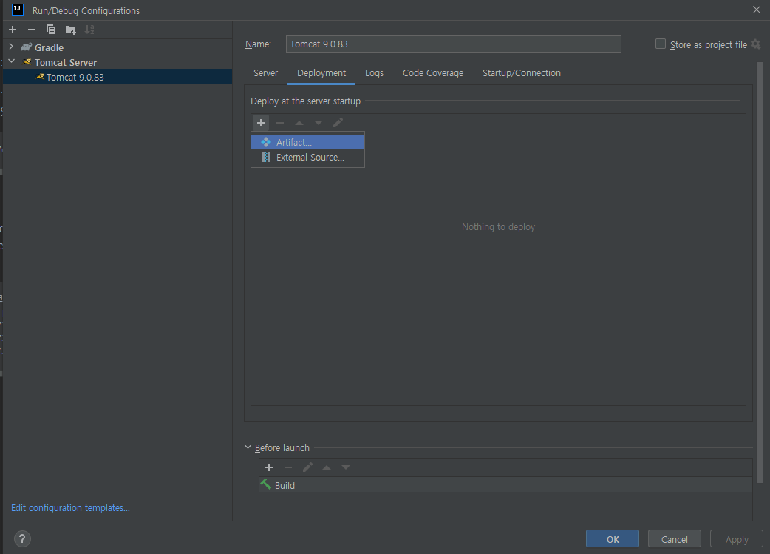Click the Apply button
The width and height of the screenshot is (770, 554).
[x=737, y=538]
